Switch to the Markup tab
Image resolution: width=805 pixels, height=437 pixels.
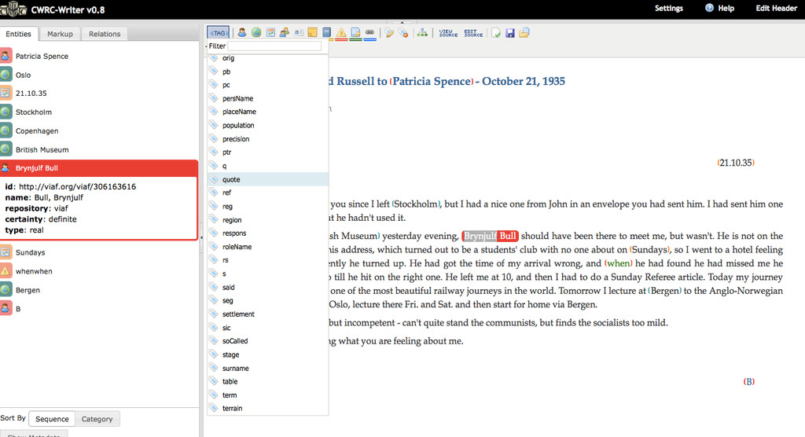click(60, 34)
